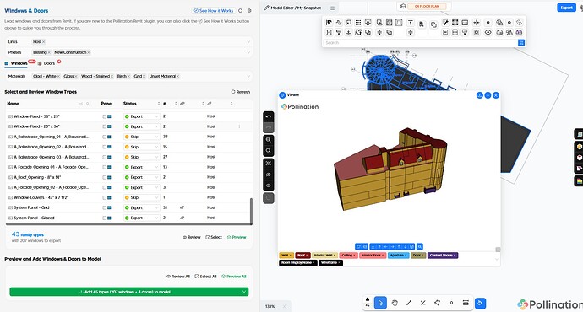The image size is (583, 312).
Task: Toggle panel checkbox for A_Facade_Opening_01 row
Action: coord(105,167)
